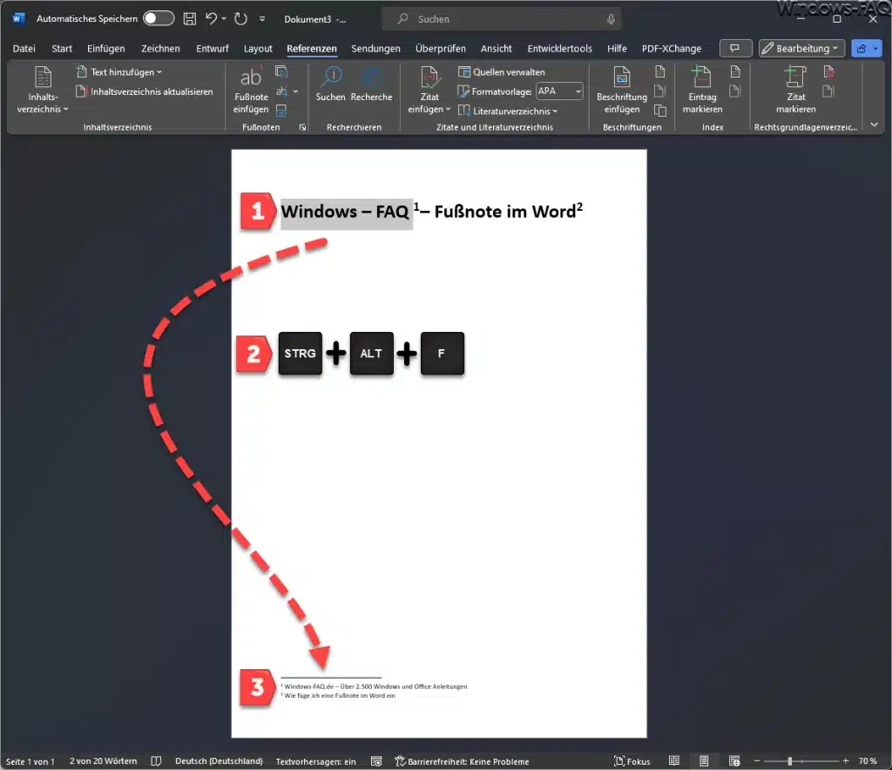Image resolution: width=892 pixels, height=770 pixels.
Task: Click Seite 1 von 1 in status bar
Action: click(30, 761)
